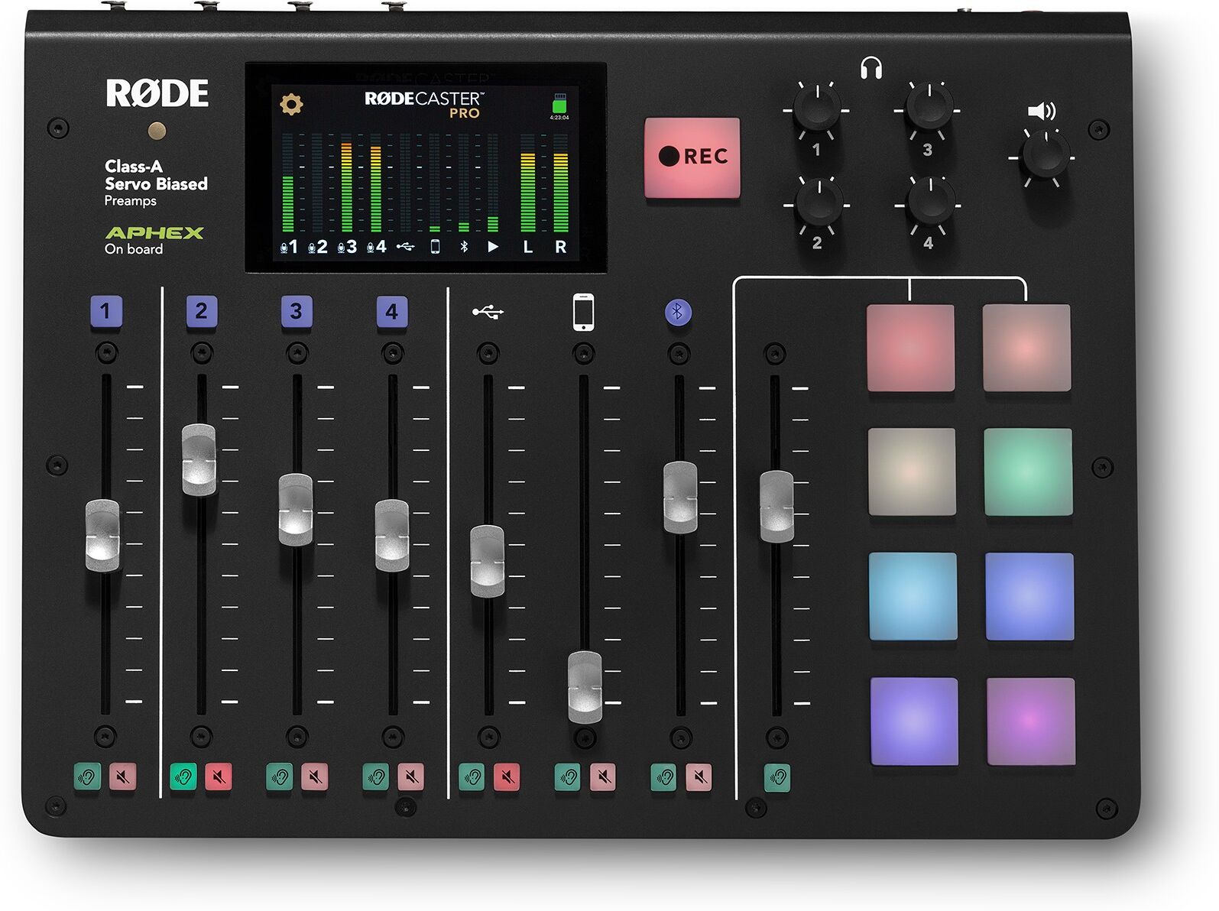Tap the smartphone channel icon on the touchscreen
Screen dimensions: 1219x911
(x=435, y=246)
